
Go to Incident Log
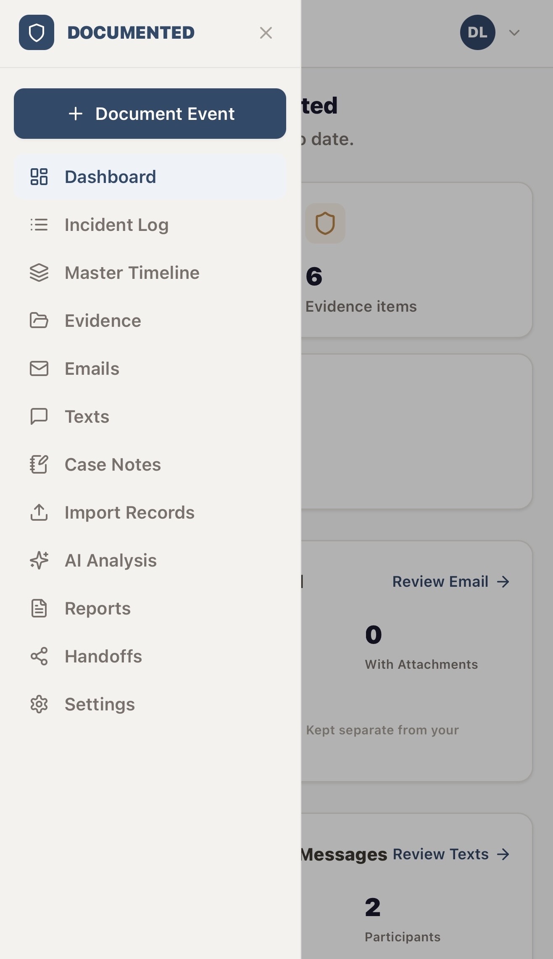(150, 225)
